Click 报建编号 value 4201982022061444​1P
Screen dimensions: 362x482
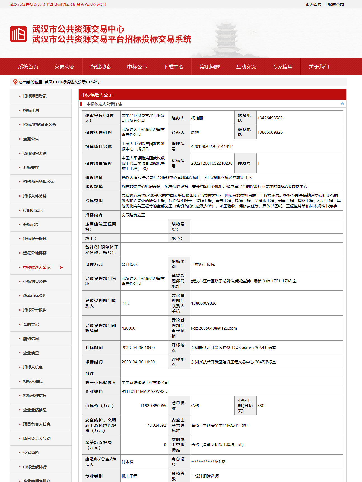[x=212, y=147]
